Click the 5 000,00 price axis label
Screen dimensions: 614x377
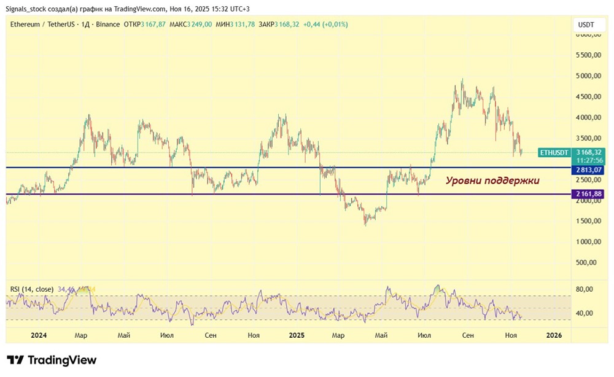pyautogui.click(x=588, y=76)
